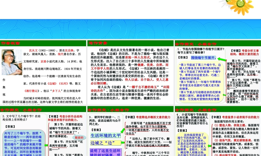Click the 生活环境的太平 highlighted box
This screenshot has height=156, width=261.
click(x=105, y=135)
